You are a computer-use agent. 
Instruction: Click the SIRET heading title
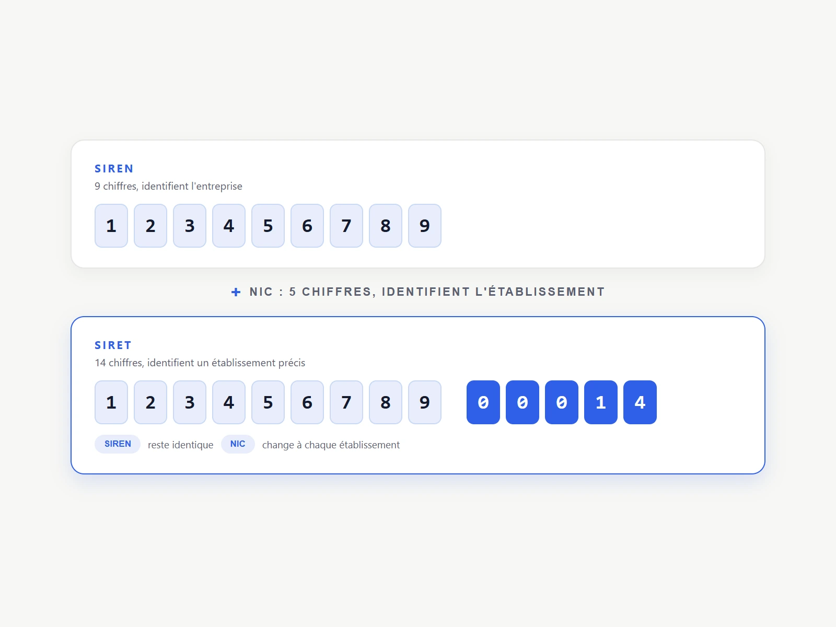coord(113,345)
